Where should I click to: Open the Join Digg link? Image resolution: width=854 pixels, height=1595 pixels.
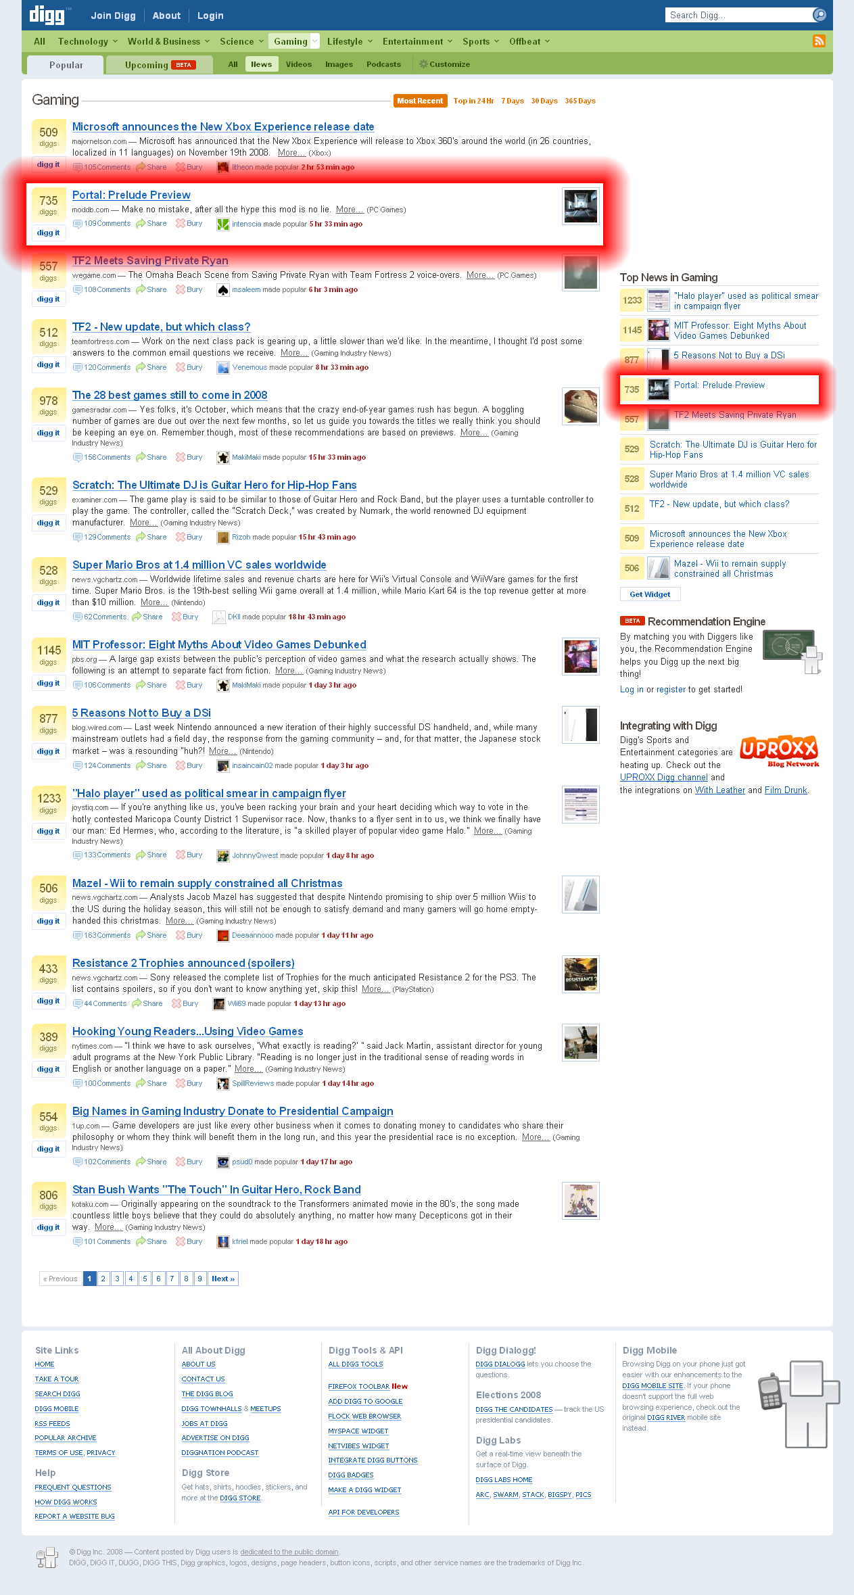pyautogui.click(x=113, y=16)
